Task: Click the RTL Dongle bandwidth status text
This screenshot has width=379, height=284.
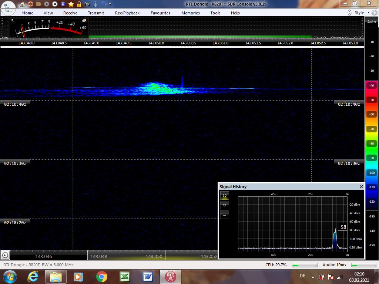Action: (x=38, y=265)
